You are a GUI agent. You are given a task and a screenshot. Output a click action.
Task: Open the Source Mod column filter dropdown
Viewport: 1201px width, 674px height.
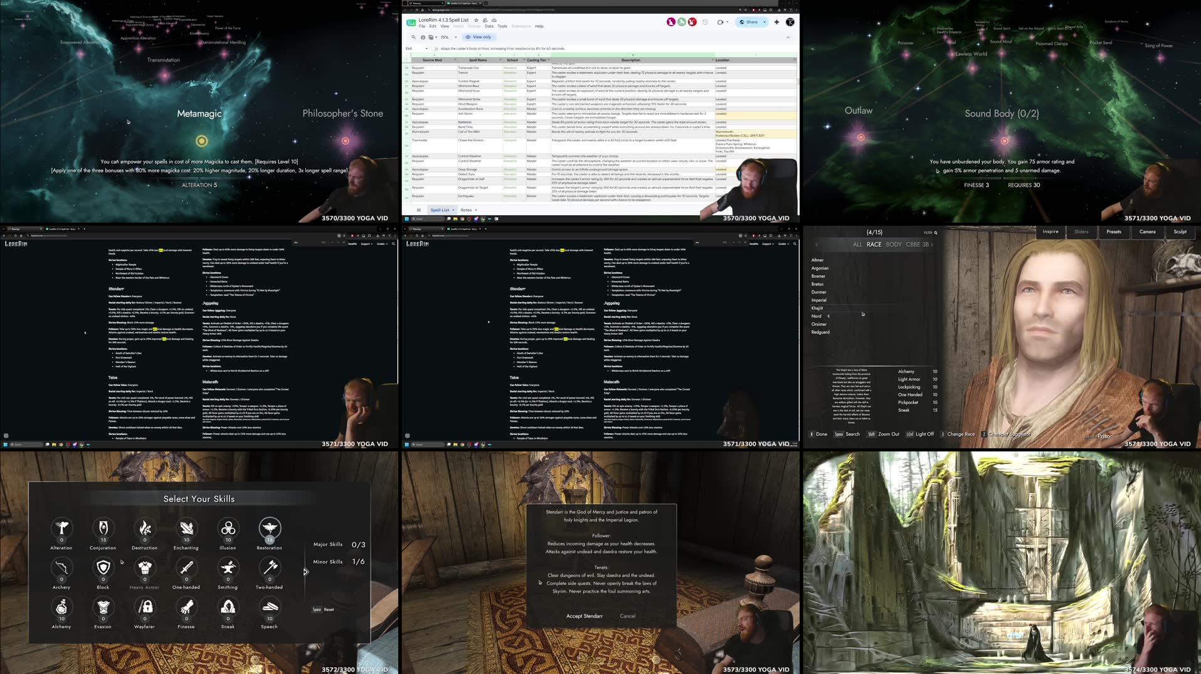coord(455,60)
